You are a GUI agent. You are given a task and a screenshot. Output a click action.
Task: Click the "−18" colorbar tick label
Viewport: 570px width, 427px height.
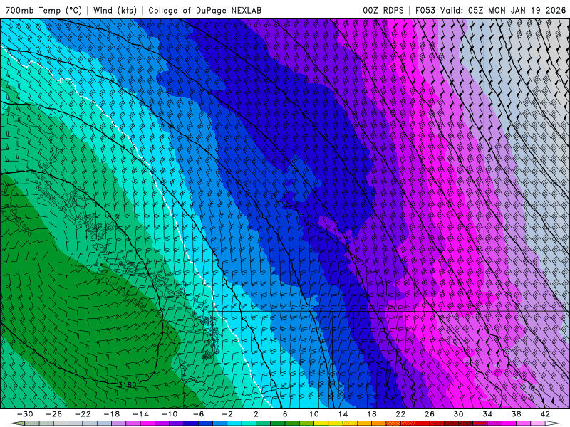tap(112, 414)
